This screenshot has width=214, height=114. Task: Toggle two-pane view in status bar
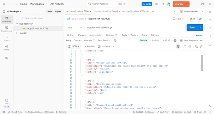point(210,112)
